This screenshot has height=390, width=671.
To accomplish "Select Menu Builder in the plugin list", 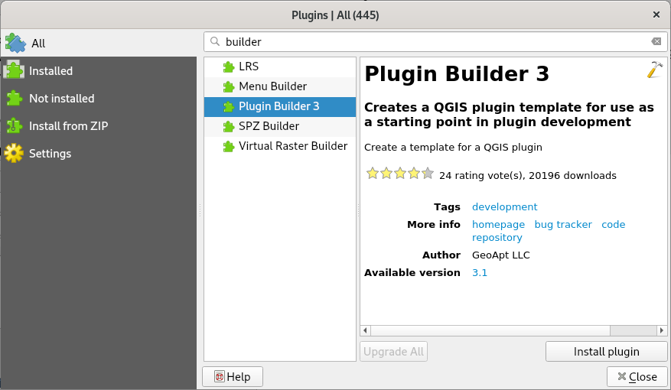I will 280,87.
